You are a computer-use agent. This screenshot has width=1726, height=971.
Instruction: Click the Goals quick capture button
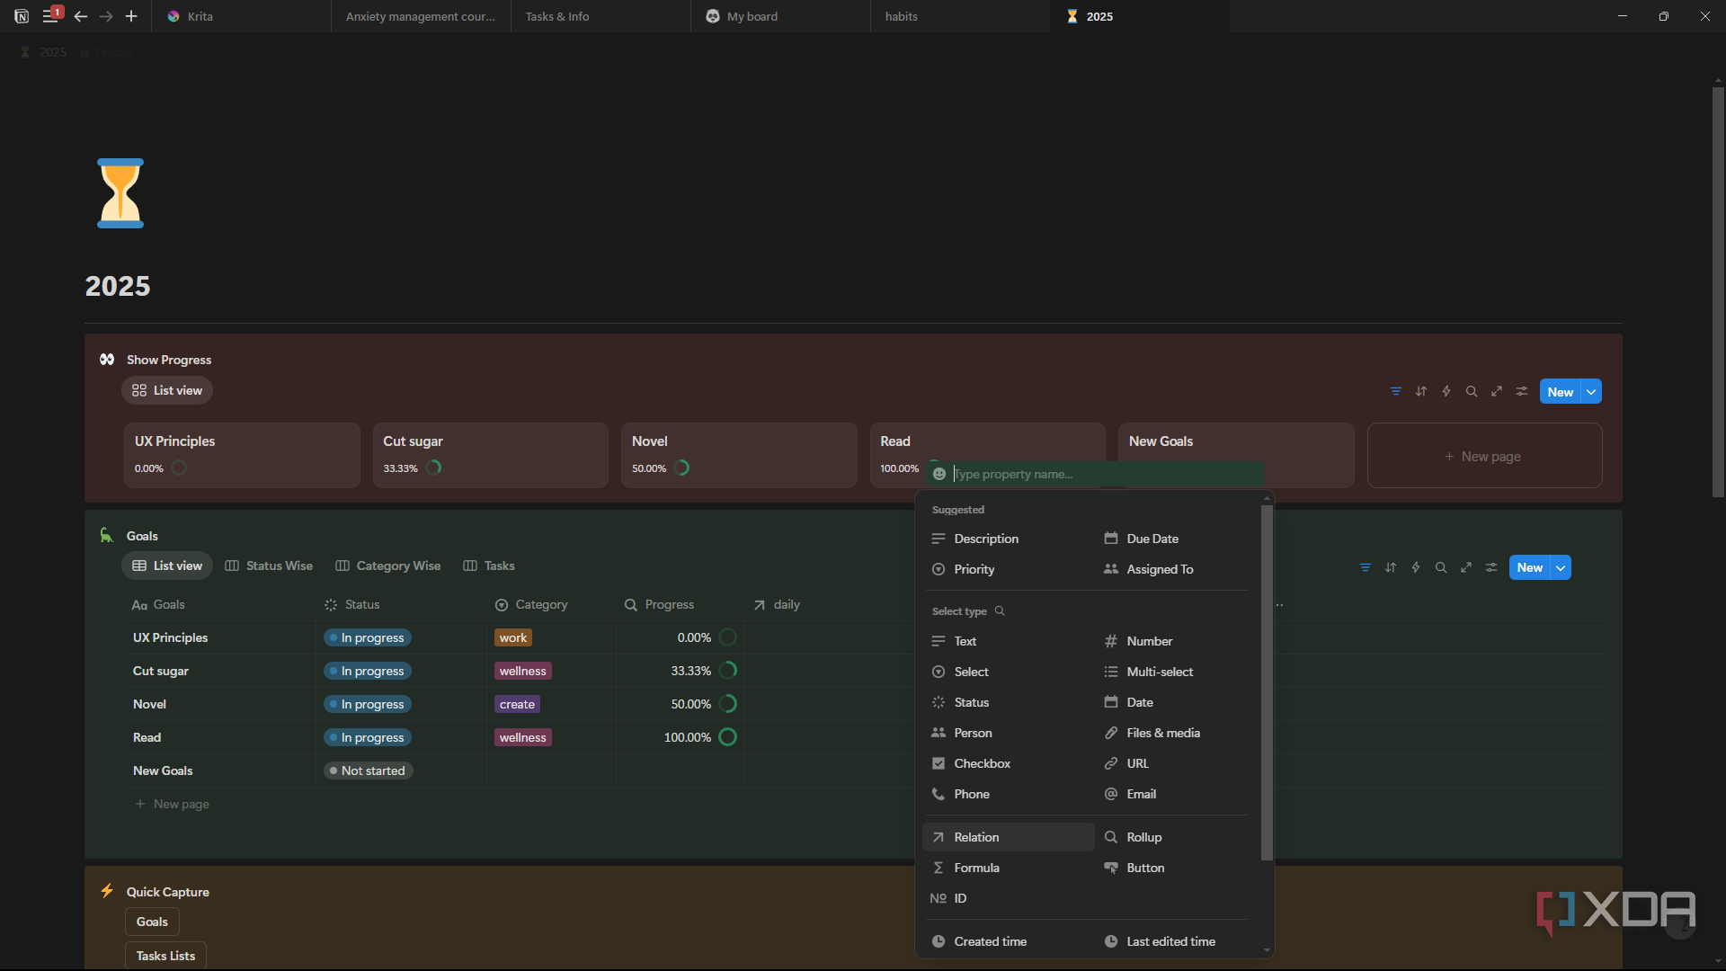pos(152,922)
